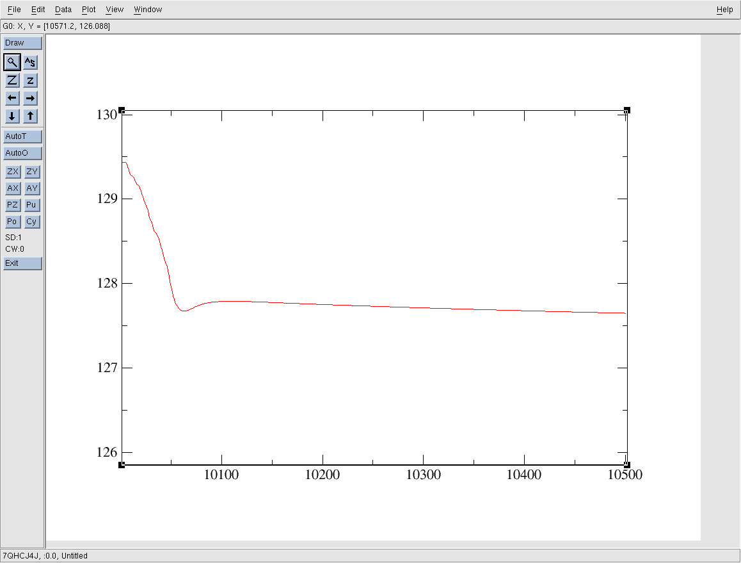The height and width of the screenshot is (563, 741).
Task: Click AX to autoscale X axis
Action: (x=13, y=188)
